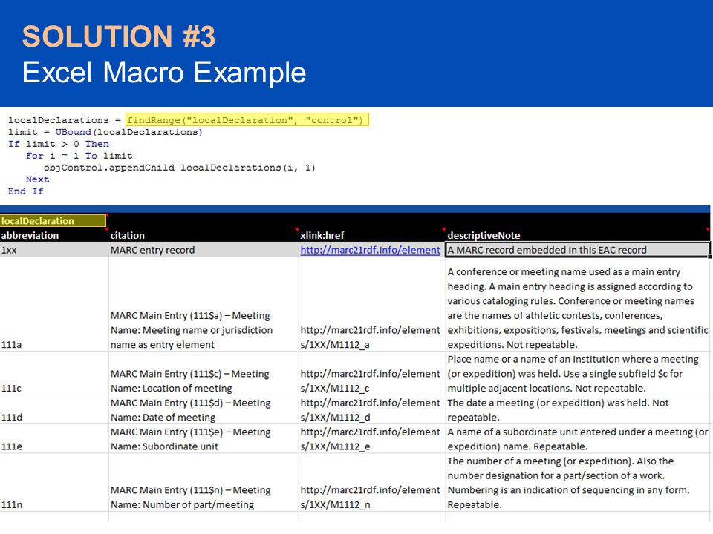Select abbreviation cell 111n
Image resolution: width=713 pixels, height=534 pixels.
(x=54, y=482)
